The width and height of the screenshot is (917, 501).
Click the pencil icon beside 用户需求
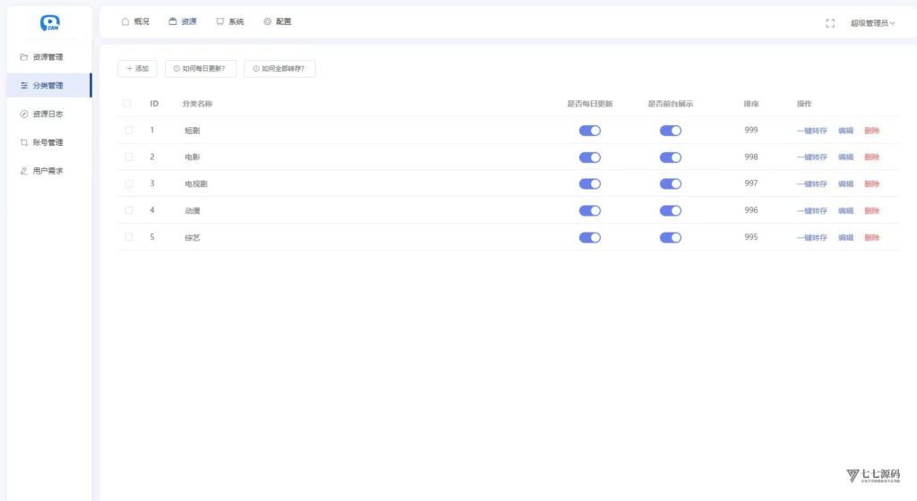pos(24,171)
